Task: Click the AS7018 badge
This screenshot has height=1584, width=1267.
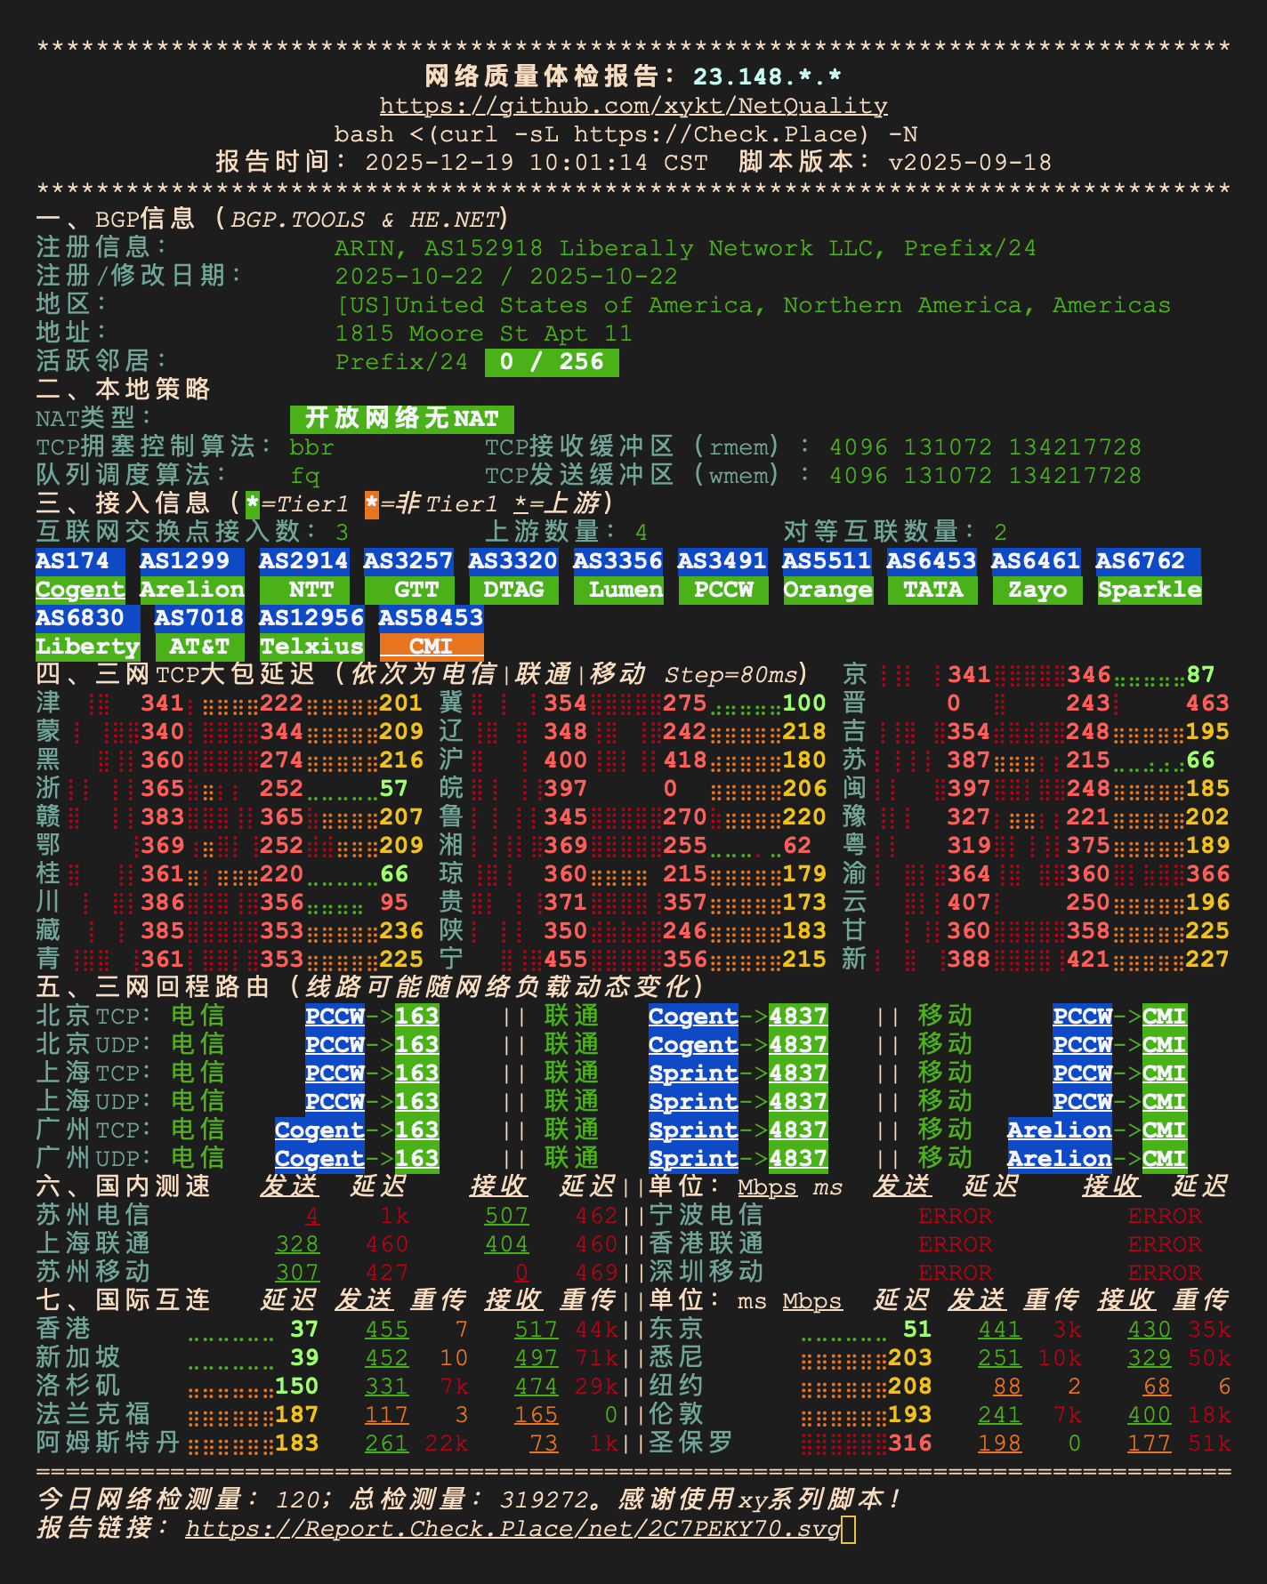Action: pos(199,618)
